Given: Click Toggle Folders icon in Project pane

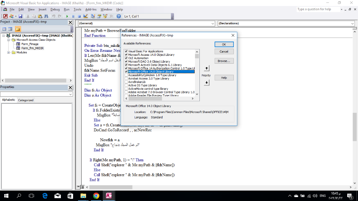Looking at the screenshot, I should point(18,29).
